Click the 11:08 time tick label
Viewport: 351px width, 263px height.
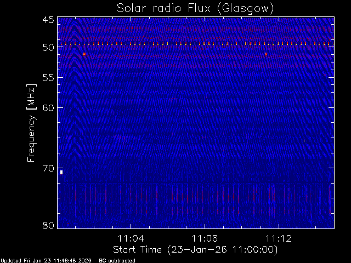pyautogui.click(x=205, y=238)
